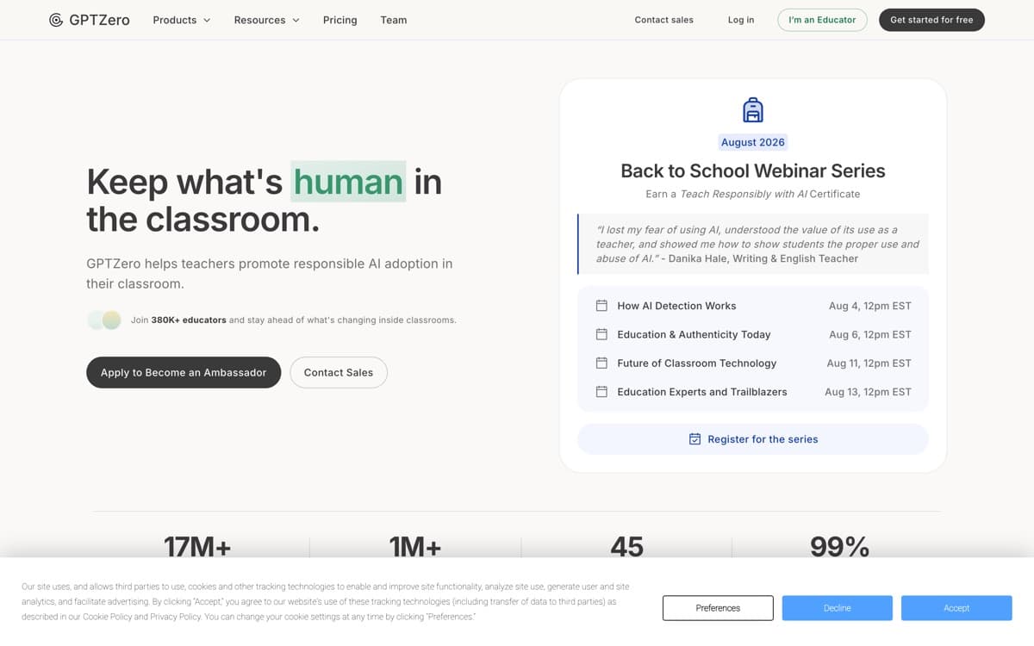Click calendar icon beside Education Experts and Trailblazers
Screen dimensions: 1034x646
tap(601, 392)
